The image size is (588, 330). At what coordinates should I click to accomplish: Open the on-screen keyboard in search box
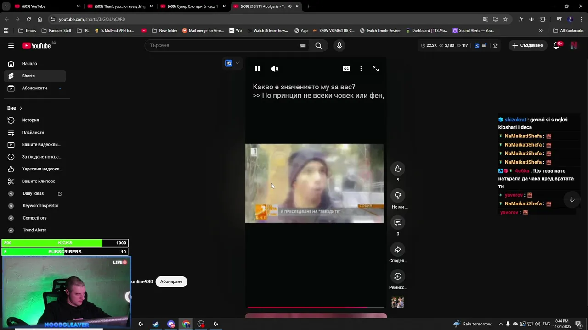point(303,45)
